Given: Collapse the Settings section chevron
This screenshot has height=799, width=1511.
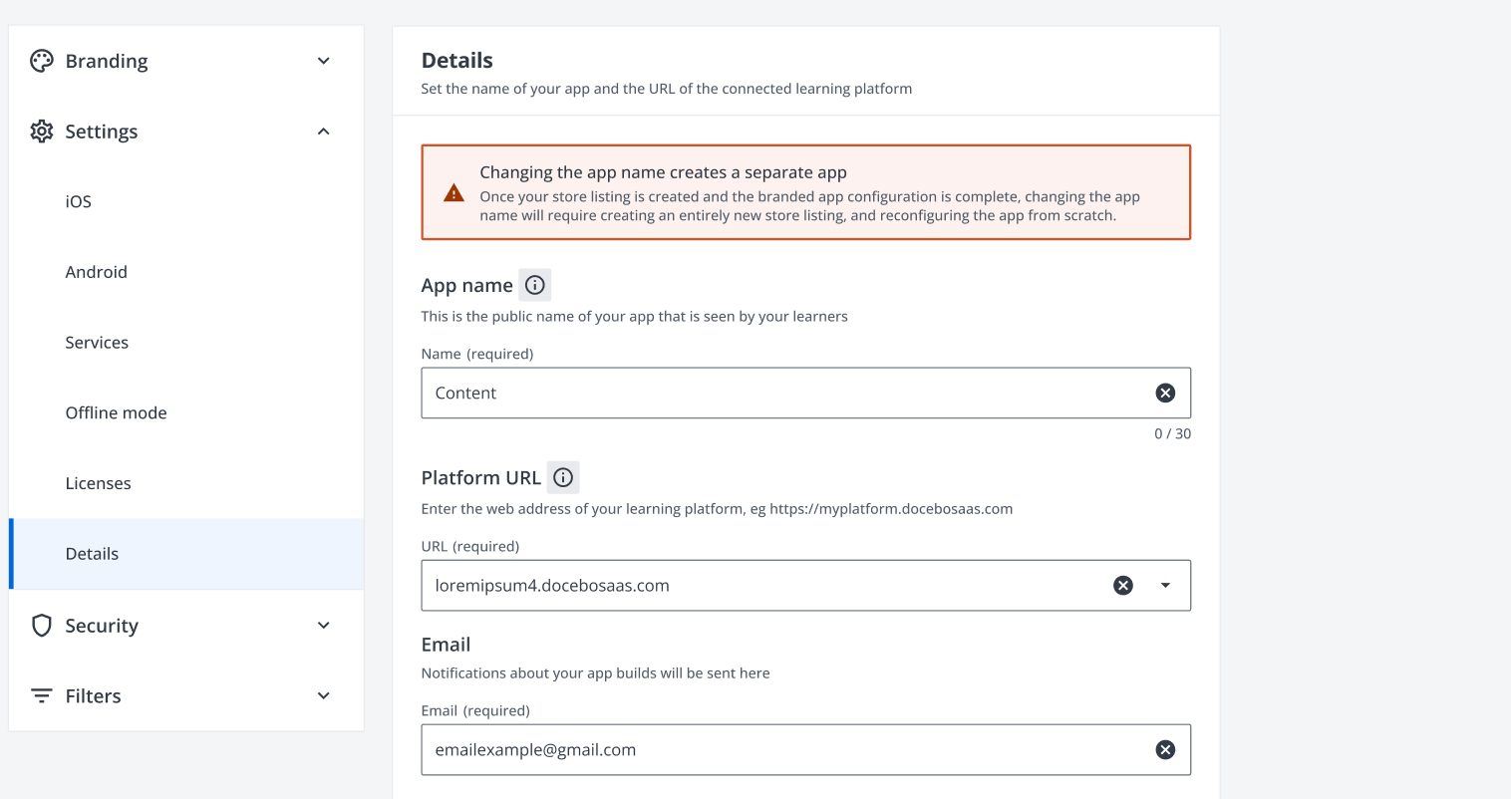Looking at the screenshot, I should [323, 132].
